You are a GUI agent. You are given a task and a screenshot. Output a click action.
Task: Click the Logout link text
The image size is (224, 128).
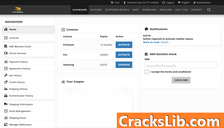[170, 3]
